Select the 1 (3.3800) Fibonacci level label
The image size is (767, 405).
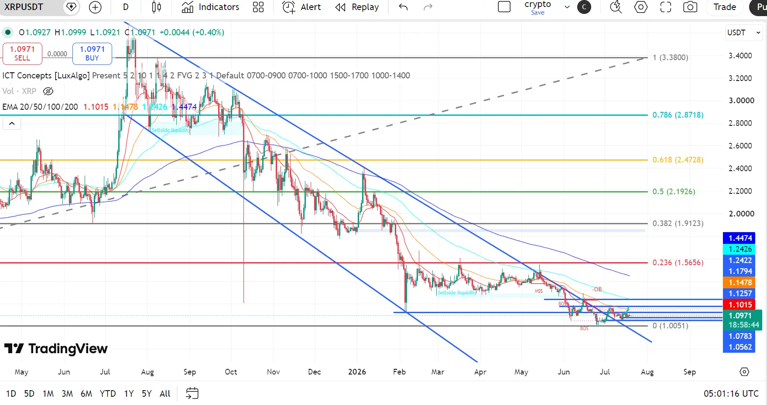(670, 57)
